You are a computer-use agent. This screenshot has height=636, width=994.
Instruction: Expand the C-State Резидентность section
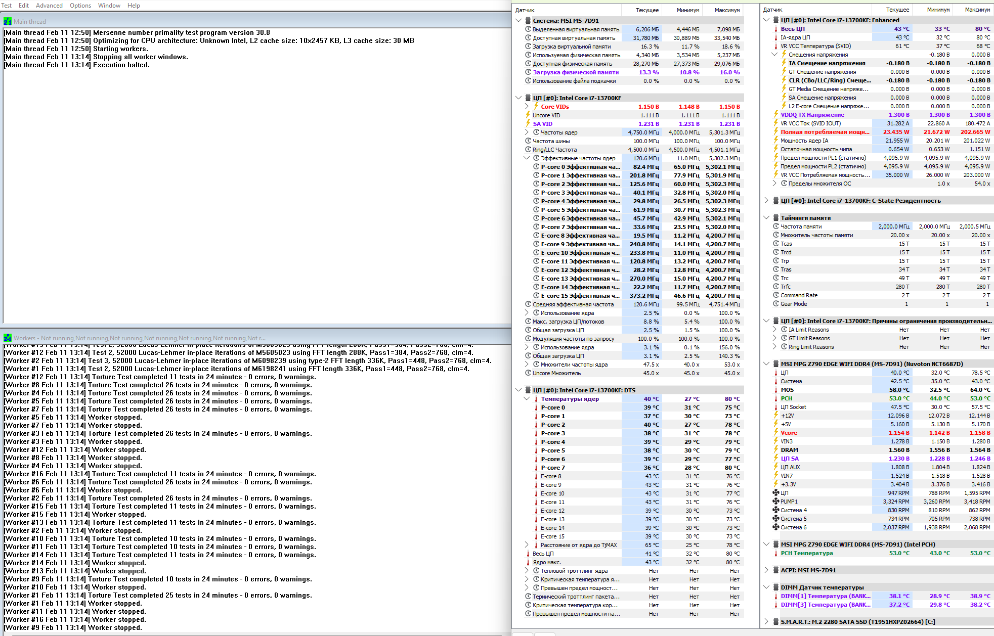tap(766, 201)
